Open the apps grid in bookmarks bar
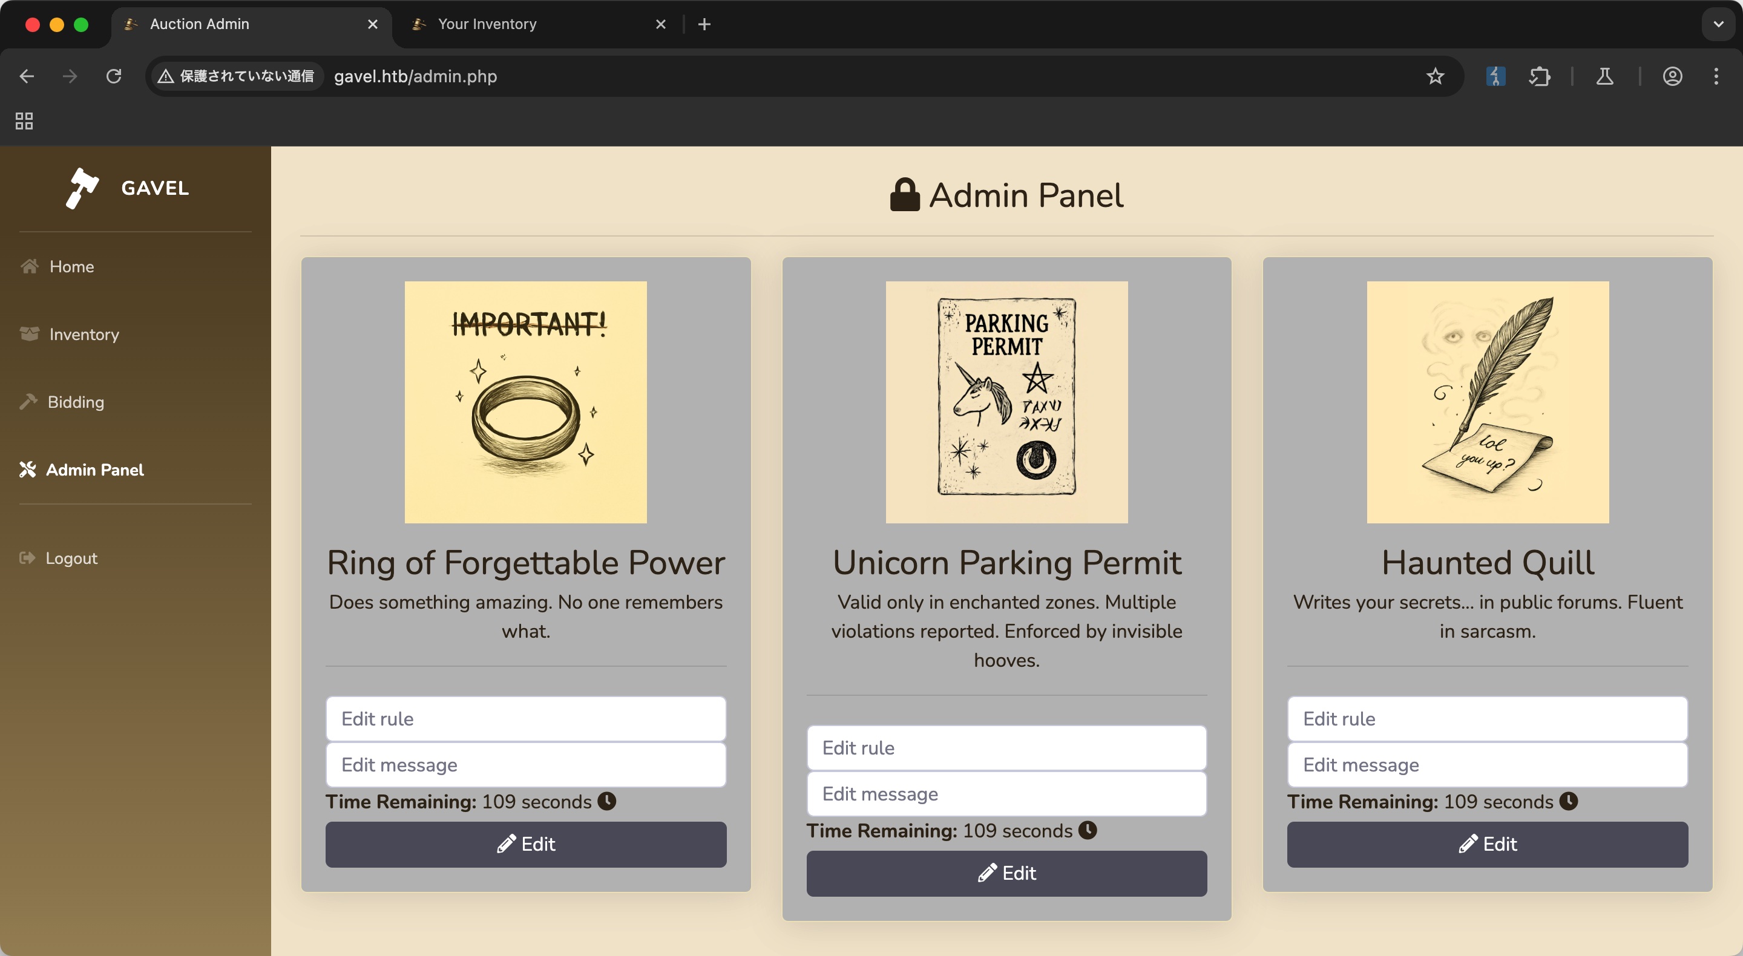 click(x=24, y=121)
